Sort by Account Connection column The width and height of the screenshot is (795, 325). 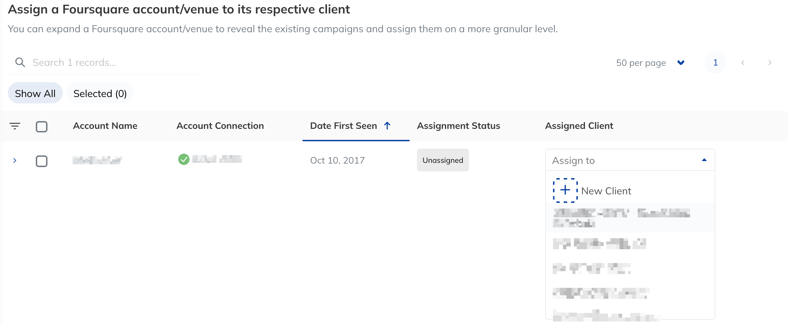coord(220,126)
